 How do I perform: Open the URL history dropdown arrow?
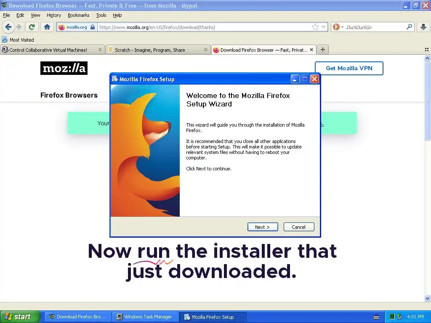[324, 27]
